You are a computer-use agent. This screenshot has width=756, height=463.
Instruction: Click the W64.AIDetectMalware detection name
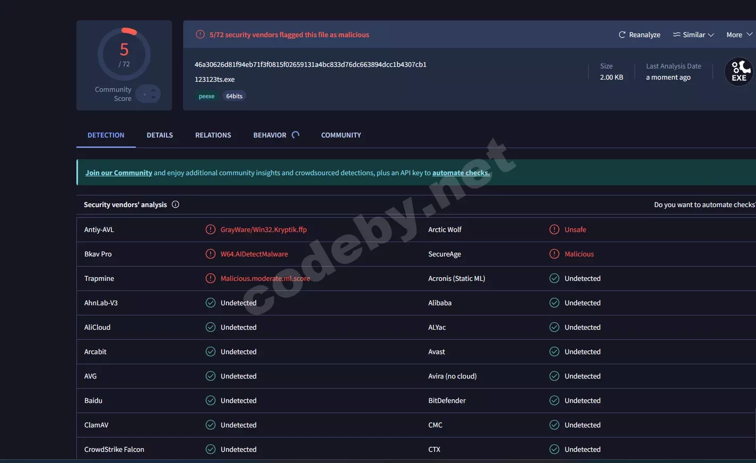tap(254, 254)
